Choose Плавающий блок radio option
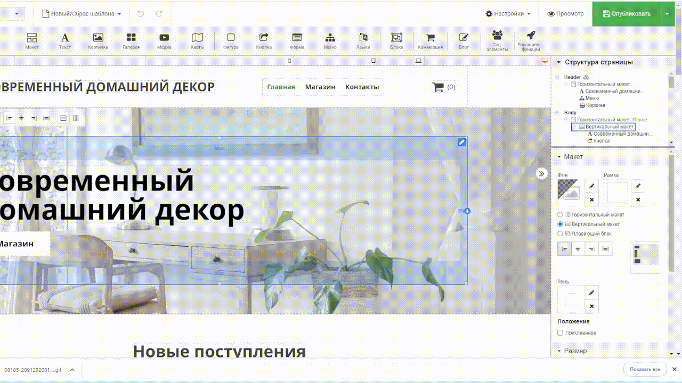Screen dimensions: 682x383 click(560, 234)
